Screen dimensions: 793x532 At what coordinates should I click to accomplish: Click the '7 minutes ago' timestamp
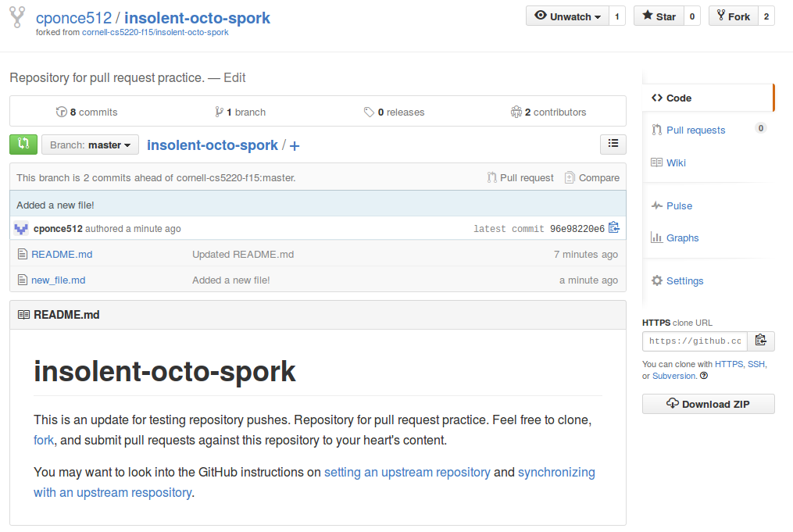coord(586,255)
